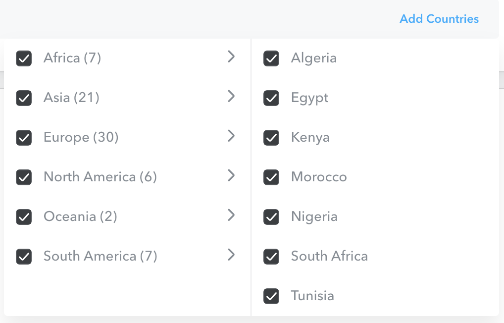Expand South America chevron arrow
Screen dimensions: 504x323
click(x=231, y=255)
